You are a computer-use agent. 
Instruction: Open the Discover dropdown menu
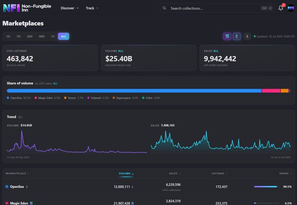tap(70, 8)
